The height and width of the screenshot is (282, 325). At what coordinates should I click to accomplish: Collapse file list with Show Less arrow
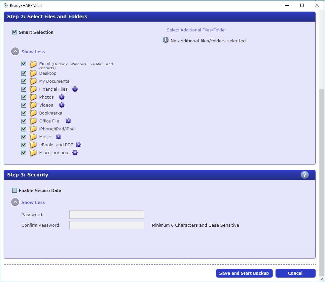coord(15,52)
